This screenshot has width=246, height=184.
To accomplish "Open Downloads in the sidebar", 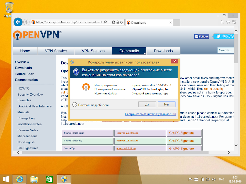I will 23,68.
